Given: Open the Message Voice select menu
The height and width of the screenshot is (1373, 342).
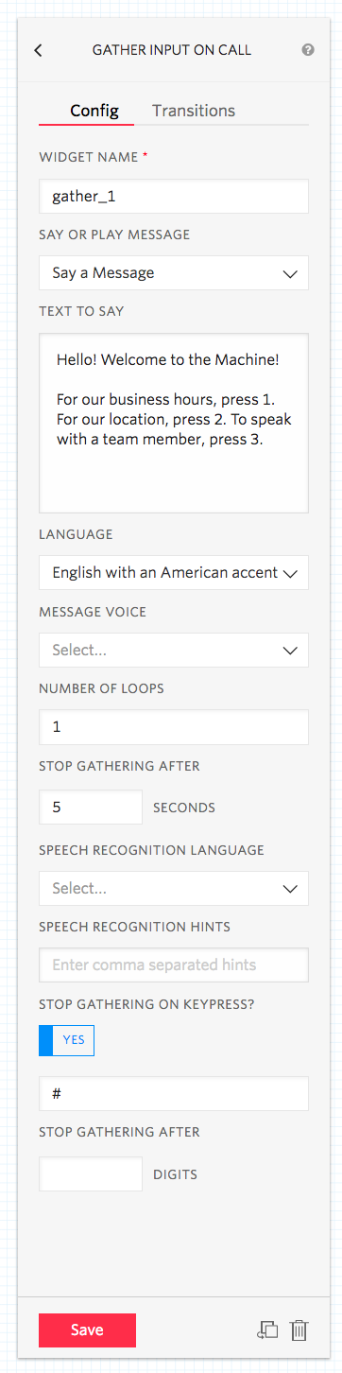Looking at the screenshot, I should pos(174,650).
